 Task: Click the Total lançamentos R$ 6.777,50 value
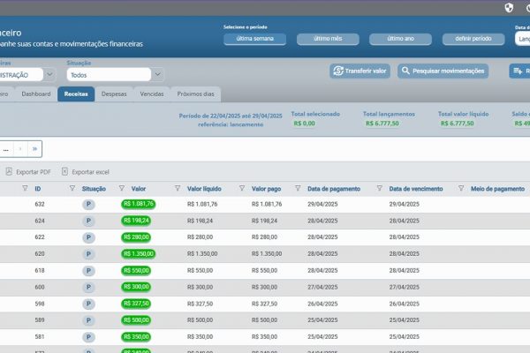(382, 124)
